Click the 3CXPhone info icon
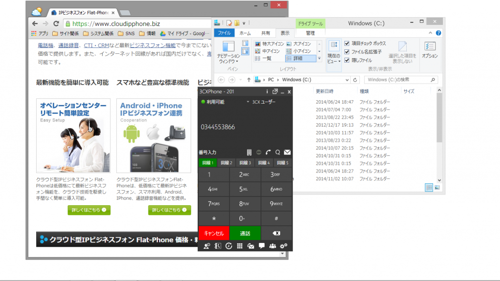This screenshot has width=500, height=281. (267, 92)
